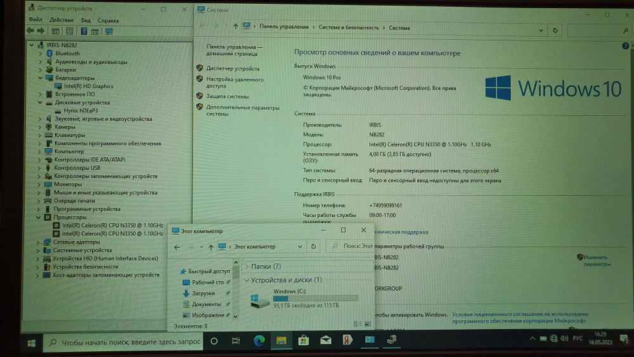This screenshot has height=357, width=634.
Task: Click the Поиск field in Этот компьютер
Action: click(x=350, y=246)
